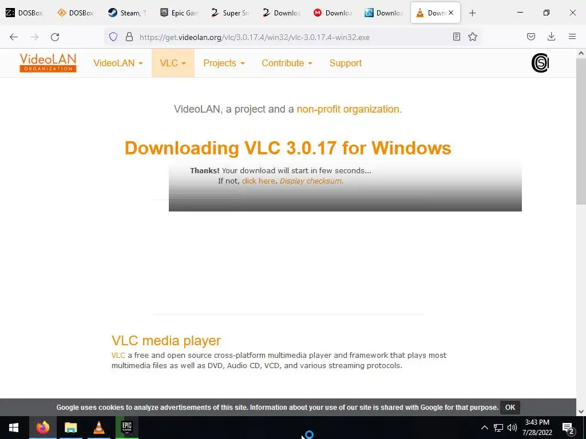586x439 pixels.
Task: Open the notification center icon
Action: [x=568, y=428]
